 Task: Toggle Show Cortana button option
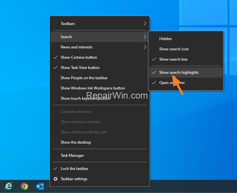point(100,57)
